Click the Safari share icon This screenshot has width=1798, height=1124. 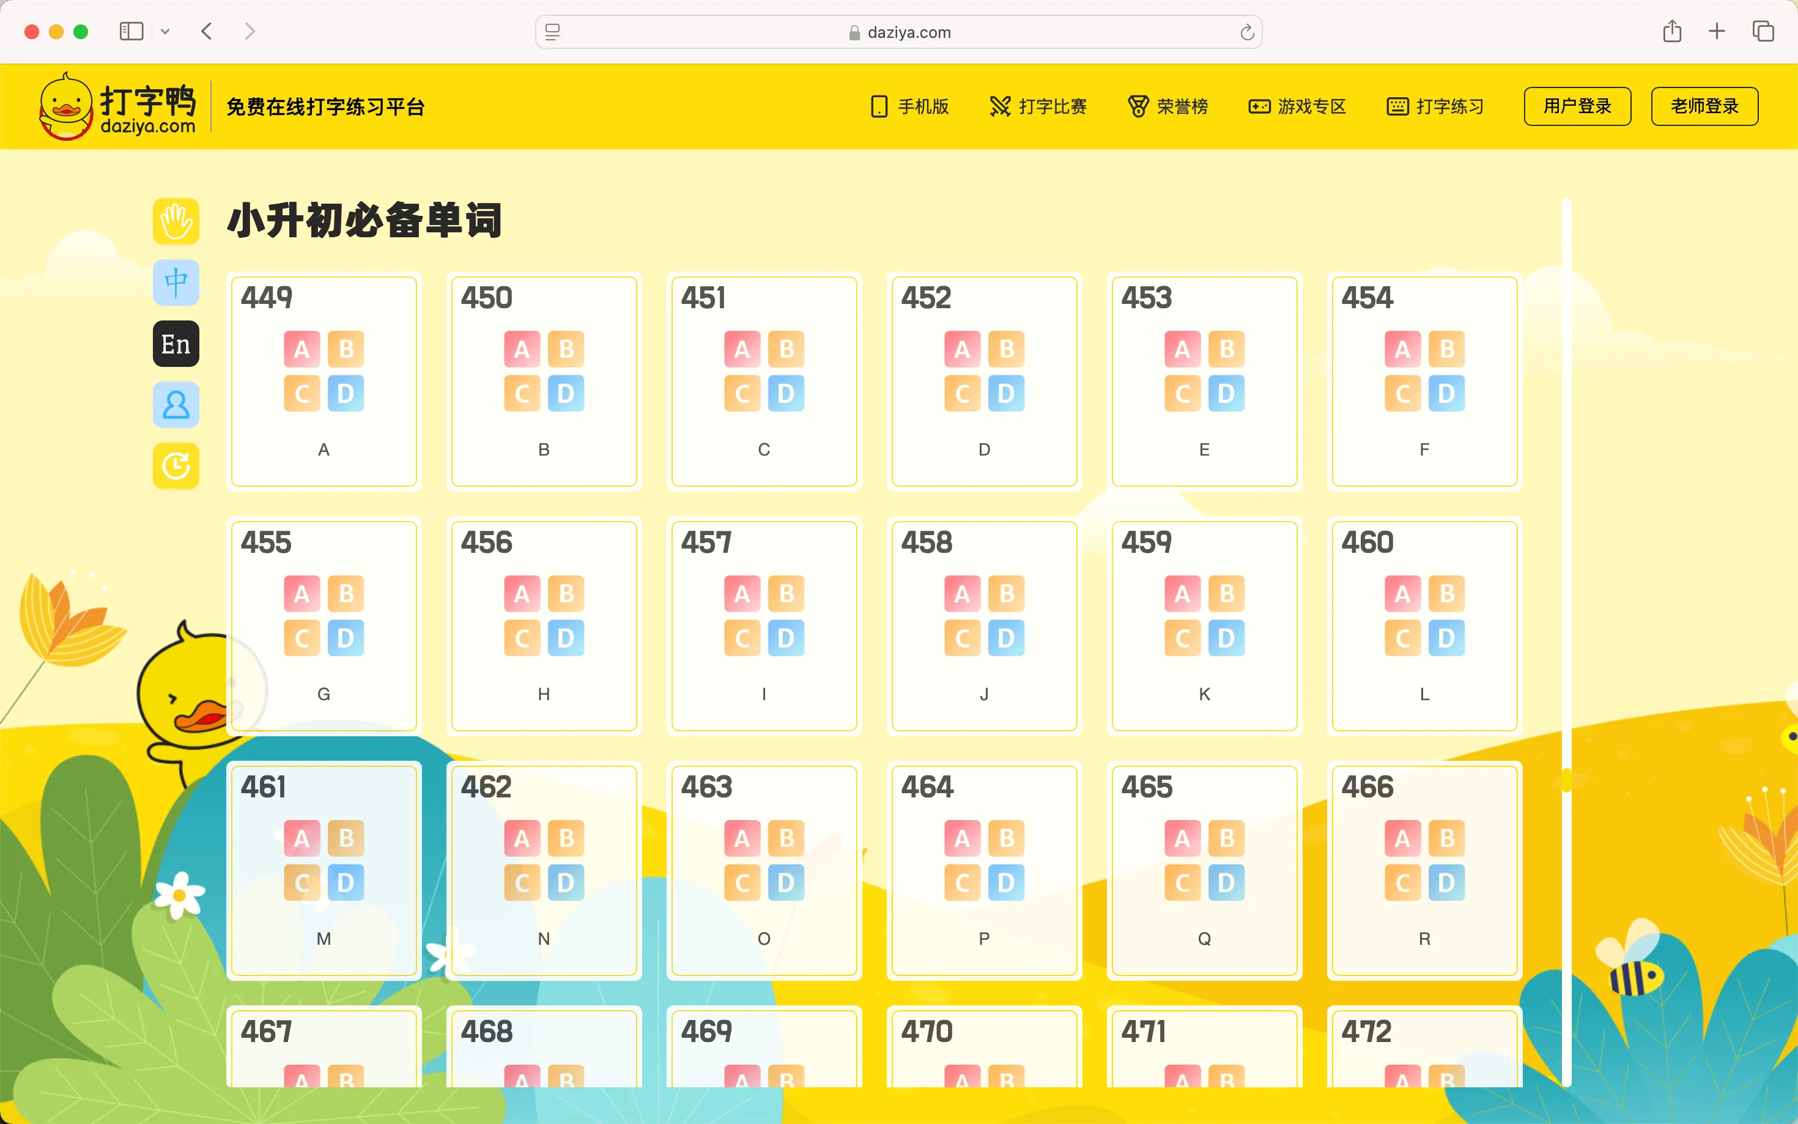(x=1671, y=31)
